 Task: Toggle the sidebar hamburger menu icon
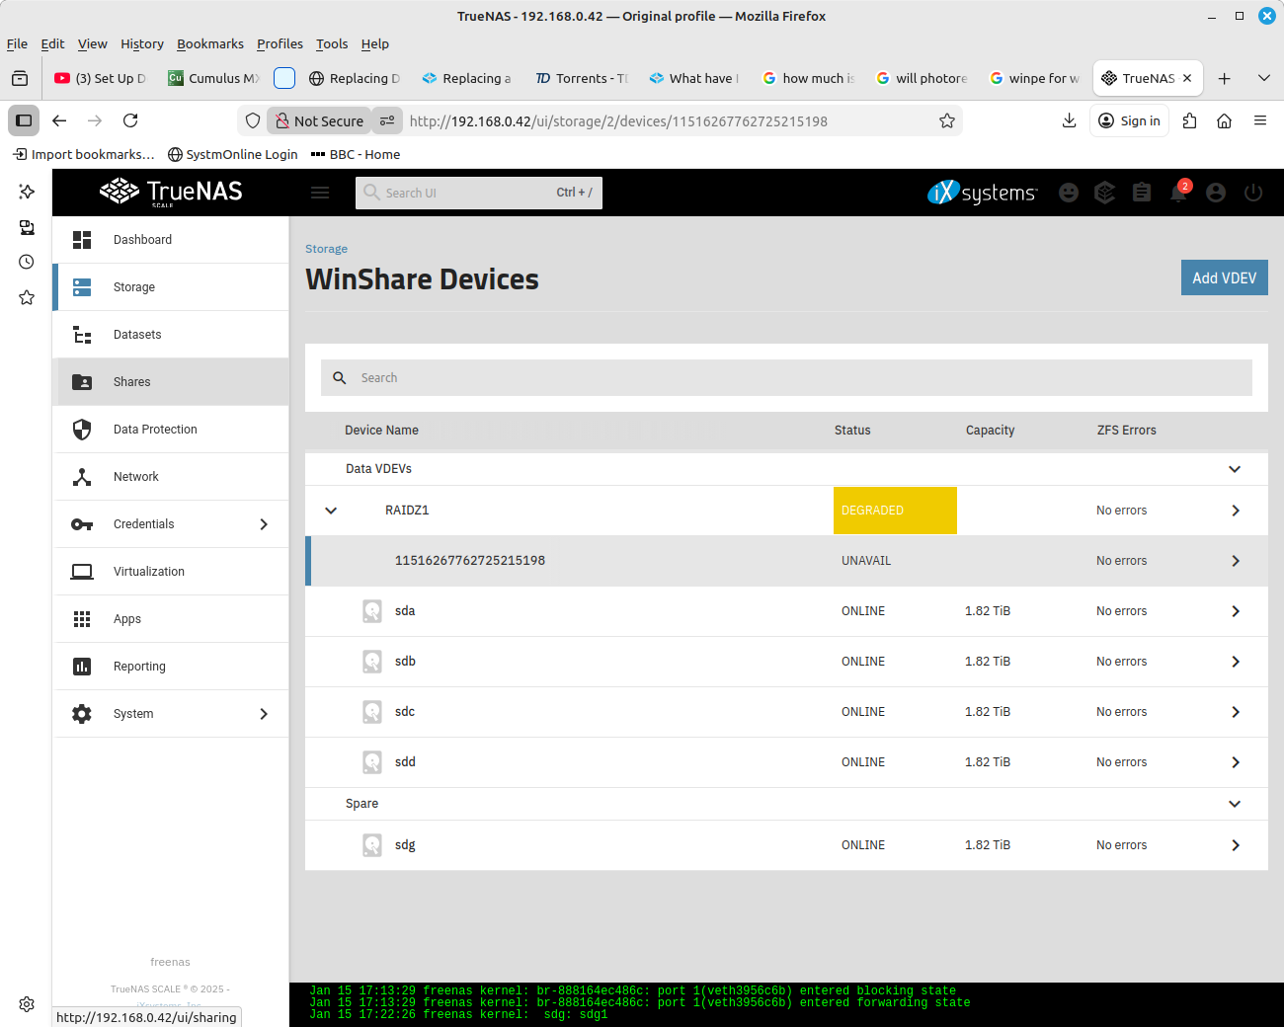coord(320,193)
